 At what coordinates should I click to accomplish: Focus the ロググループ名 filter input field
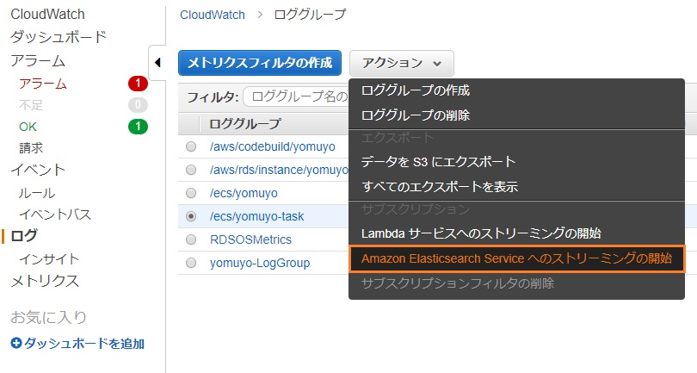coord(297,96)
